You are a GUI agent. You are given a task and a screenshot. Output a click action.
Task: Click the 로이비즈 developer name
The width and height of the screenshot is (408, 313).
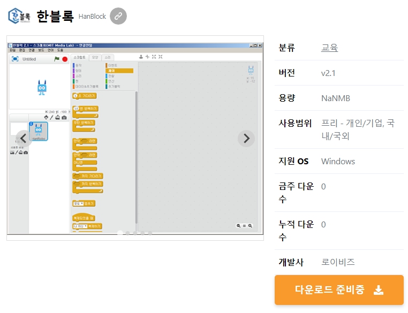(x=338, y=262)
